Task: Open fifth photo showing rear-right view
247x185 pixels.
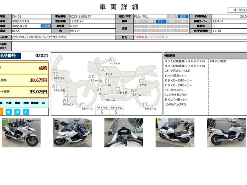Action: click(226, 133)
